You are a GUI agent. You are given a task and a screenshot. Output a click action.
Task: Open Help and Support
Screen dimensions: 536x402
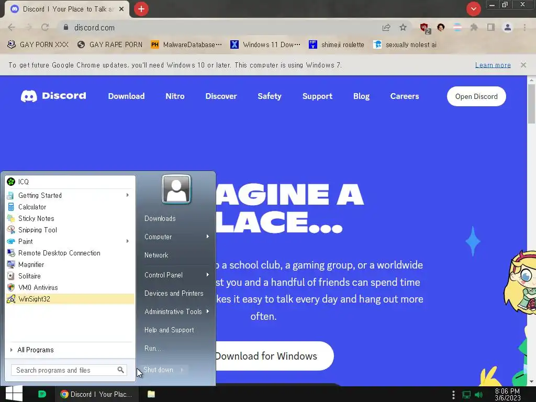click(169, 330)
